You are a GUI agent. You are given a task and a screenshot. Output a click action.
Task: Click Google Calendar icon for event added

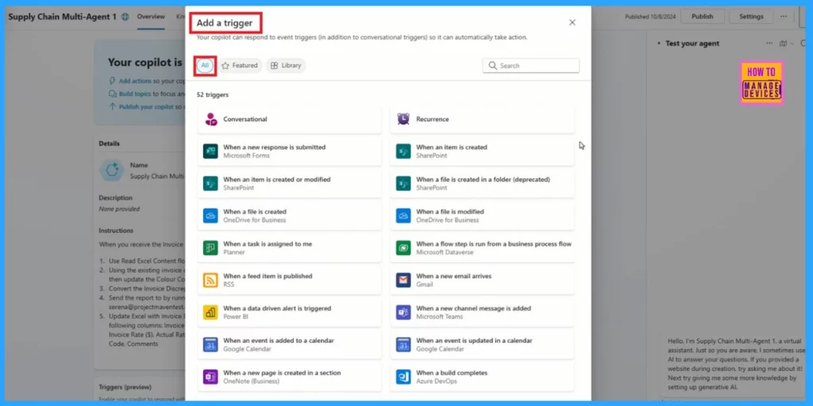click(x=210, y=344)
